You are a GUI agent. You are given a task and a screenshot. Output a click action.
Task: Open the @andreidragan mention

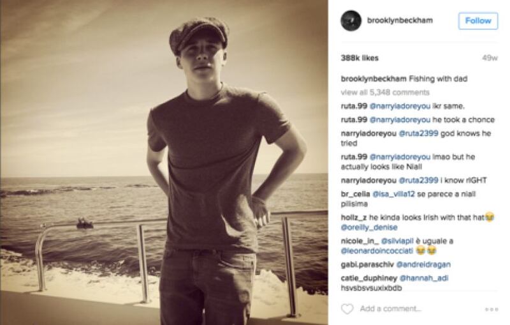pos(423,264)
